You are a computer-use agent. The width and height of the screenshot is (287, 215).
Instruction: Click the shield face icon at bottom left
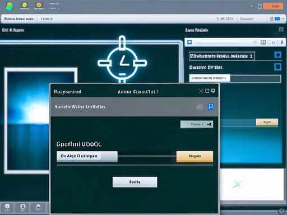tap(7, 207)
